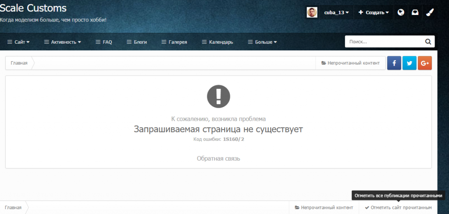Click the Обратная связь link

click(x=218, y=158)
